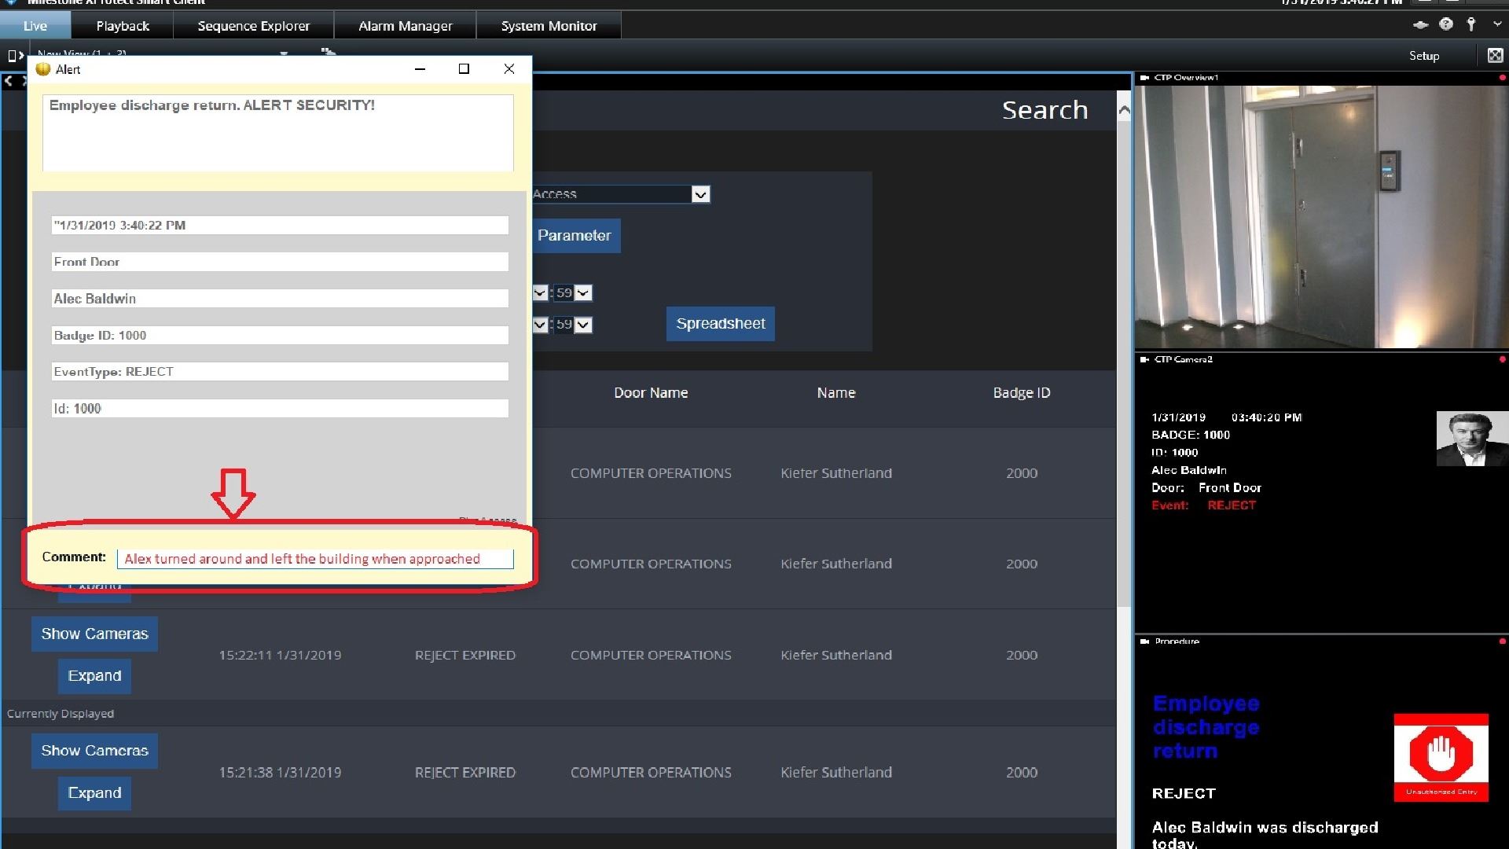Open the System Monitor tab

click(x=549, y=26)
